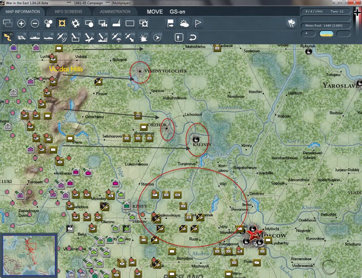The image size is (362, 278).
Task: Click the German cross faction emblem
Action: pyautogui.click(x=357, y=13)
